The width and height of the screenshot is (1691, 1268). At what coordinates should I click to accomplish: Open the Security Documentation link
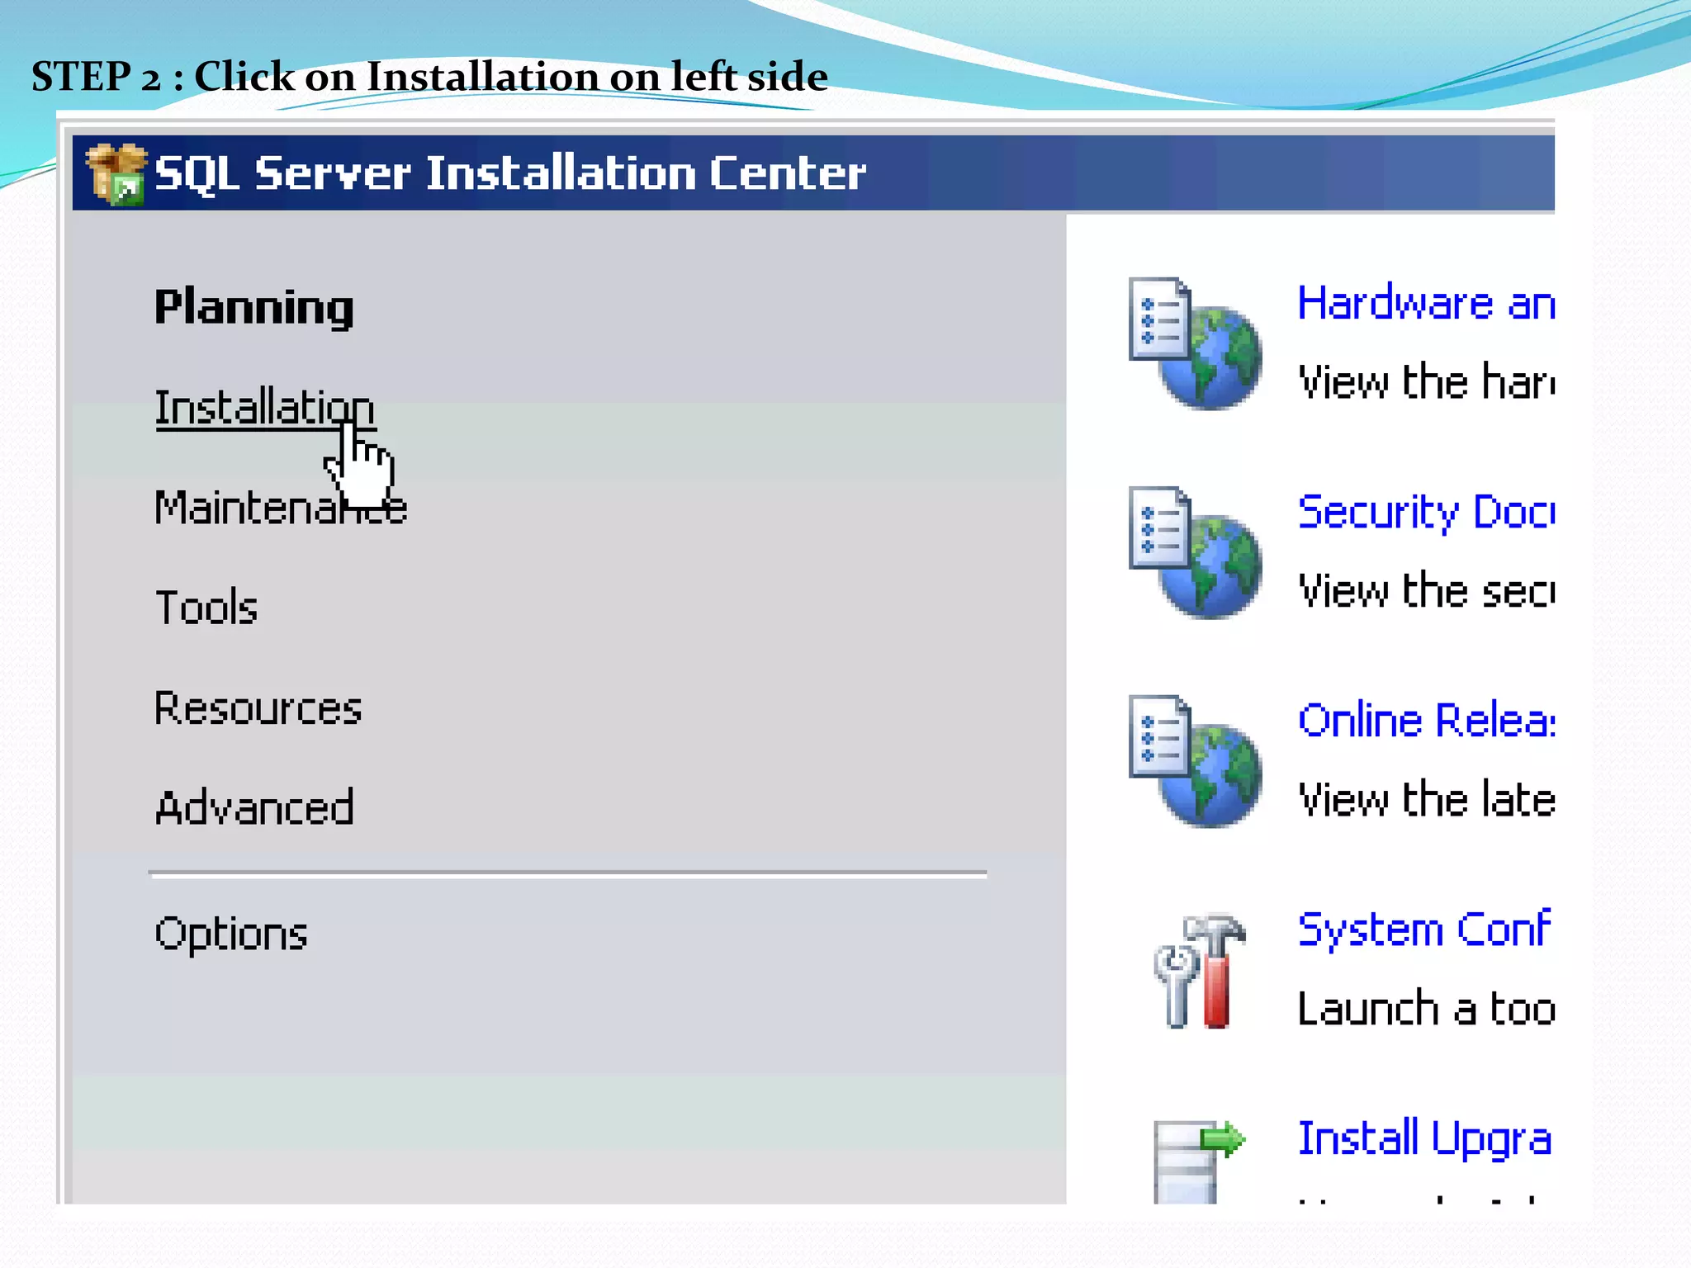coord(1426,512)
